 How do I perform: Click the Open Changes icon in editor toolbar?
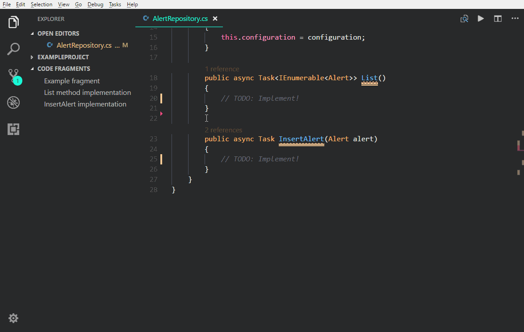click(465, 19)
